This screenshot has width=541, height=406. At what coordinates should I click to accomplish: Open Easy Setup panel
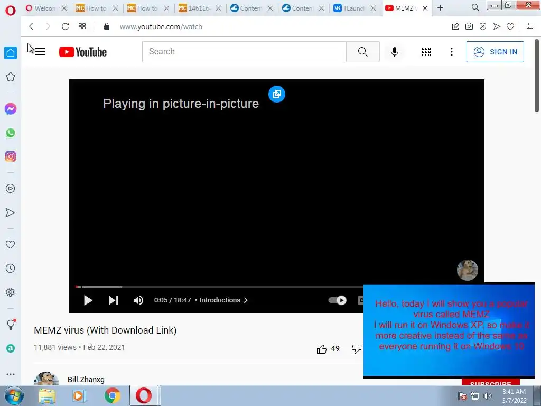(x=530, y=26)
